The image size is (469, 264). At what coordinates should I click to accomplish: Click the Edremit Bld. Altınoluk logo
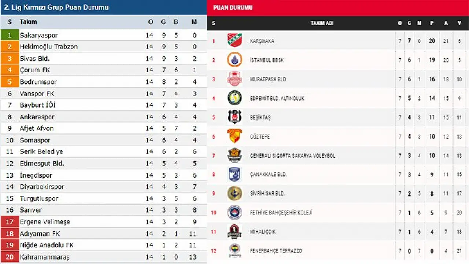click(x=234, y=98)
